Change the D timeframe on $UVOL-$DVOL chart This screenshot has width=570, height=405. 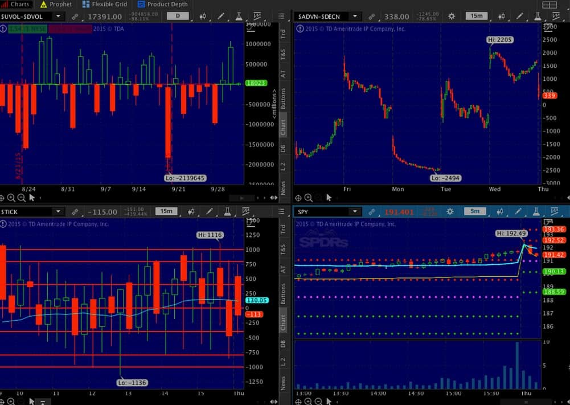[x=178, y=16]
